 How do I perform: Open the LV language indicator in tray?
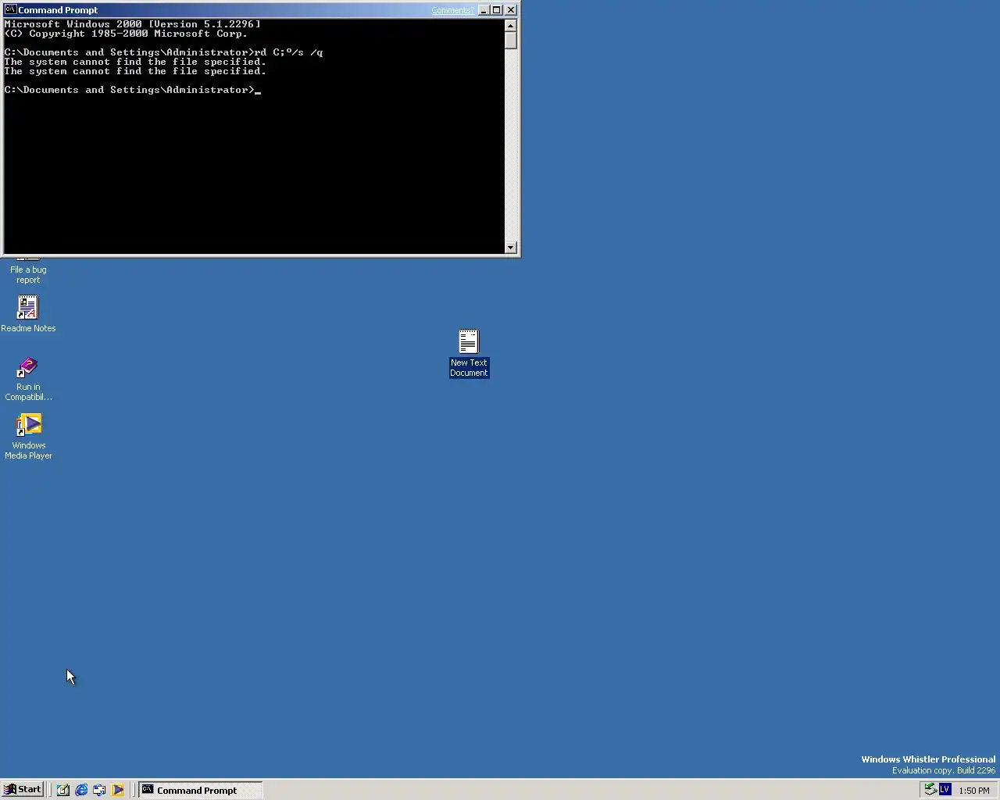click(945, 789)
